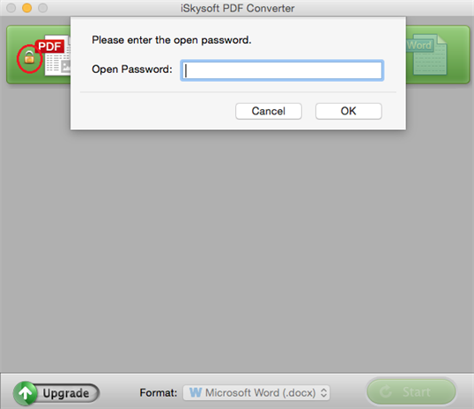Click the green up-arrow Upgrade icon
This screenshot has width=474, height=409.
pyautogui.click(x=26, y=392)
